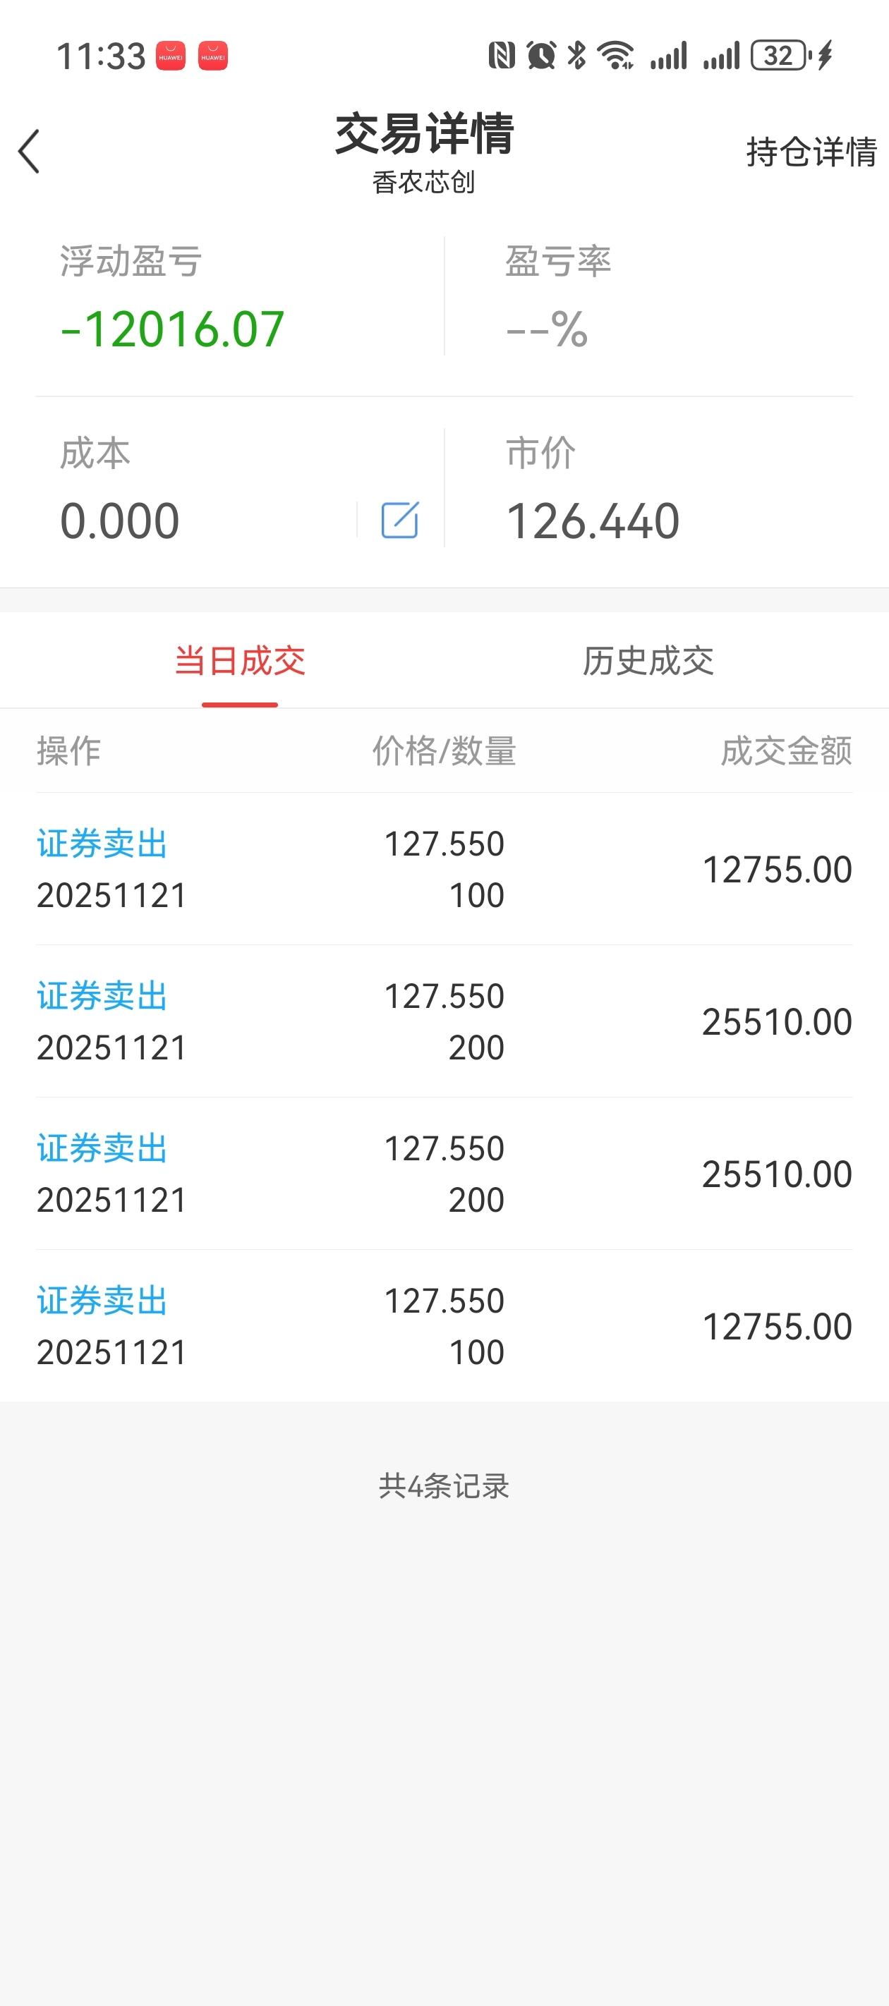This screenshot has width=889, height=2006.
Task: Switch to the 历史成交 tab
Action: 648,661
